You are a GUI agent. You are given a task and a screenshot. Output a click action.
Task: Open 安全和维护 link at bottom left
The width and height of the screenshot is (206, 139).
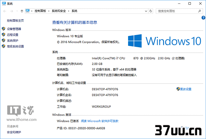coord(14,132)
